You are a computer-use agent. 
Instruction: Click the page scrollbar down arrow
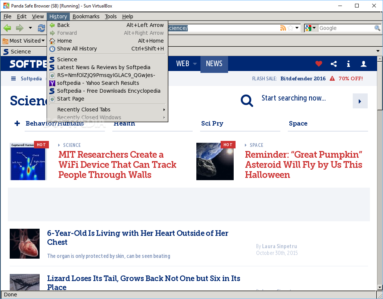[x=380, y=287]
